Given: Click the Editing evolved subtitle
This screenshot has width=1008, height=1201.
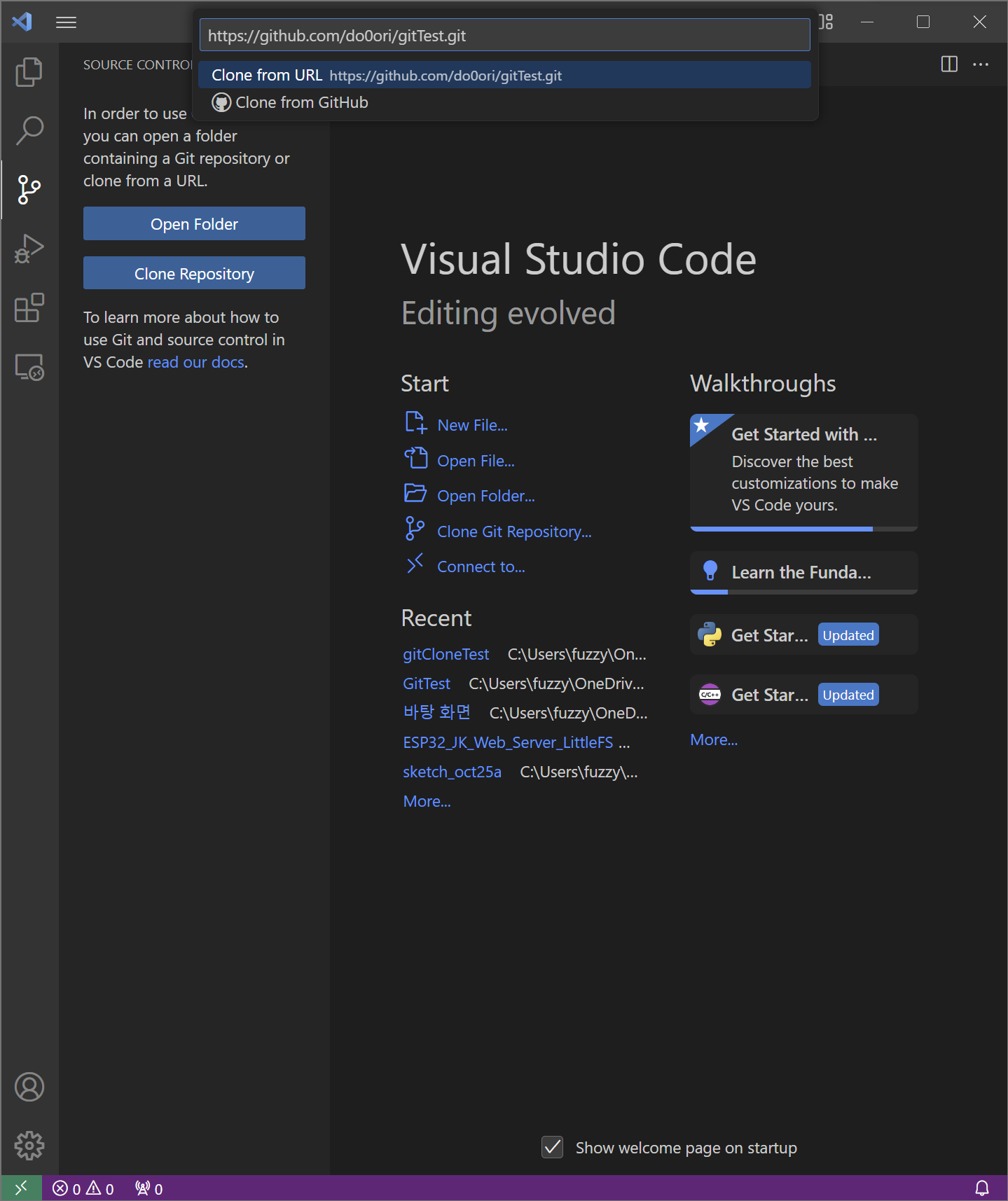Looking at the screenshot, I should pyautogui.click(x=508, y=313).
